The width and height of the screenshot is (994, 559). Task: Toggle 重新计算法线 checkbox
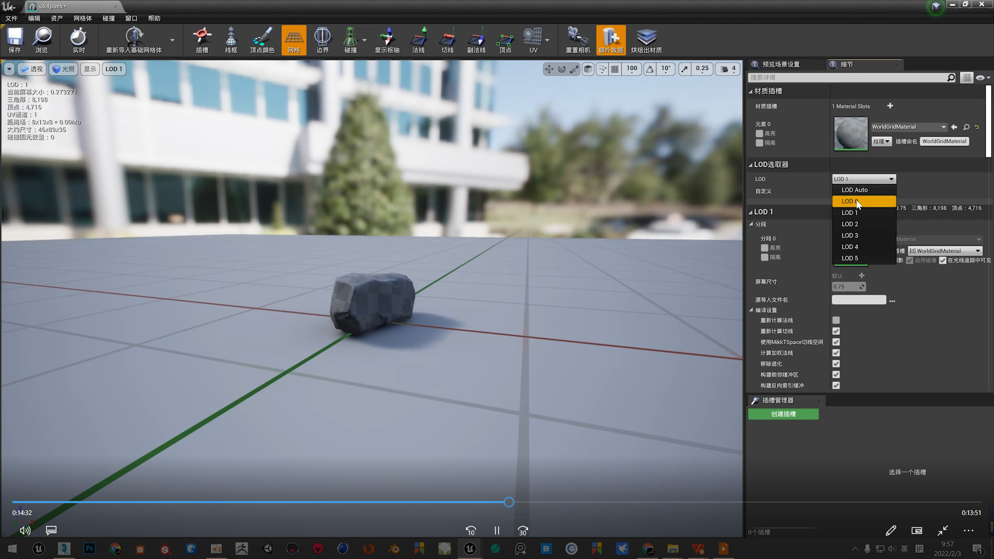836,320
